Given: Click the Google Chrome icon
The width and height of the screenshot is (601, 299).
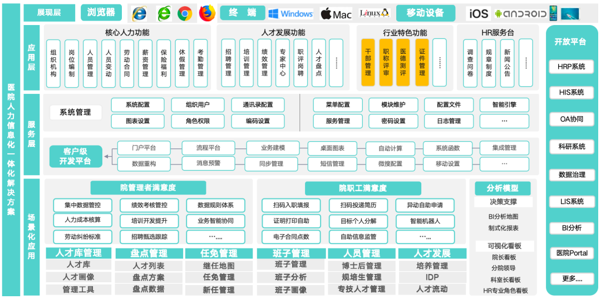Looking at the screenshot, I should pyautogui.click(x=185, y=14).
